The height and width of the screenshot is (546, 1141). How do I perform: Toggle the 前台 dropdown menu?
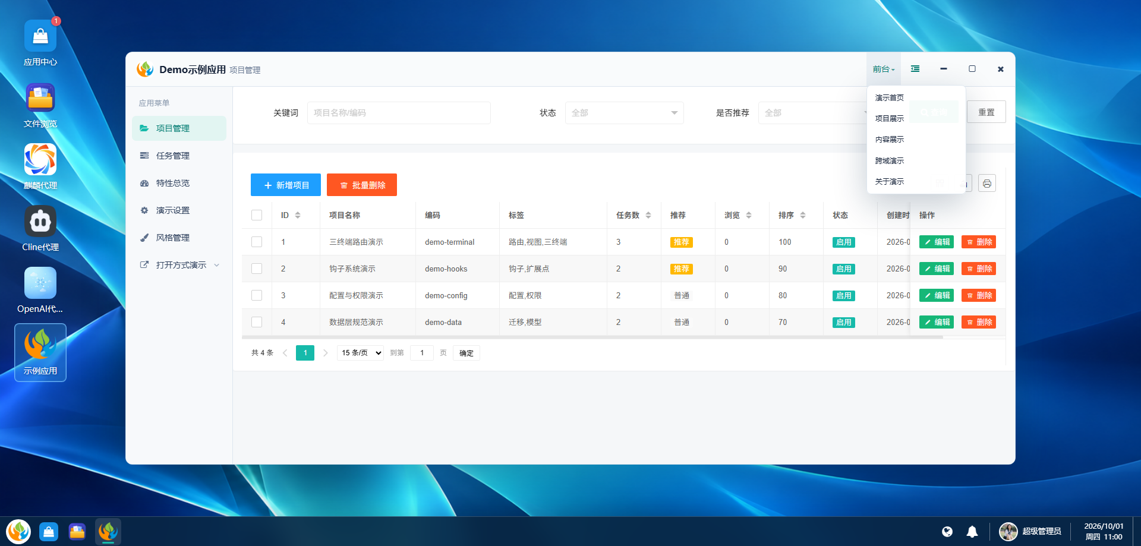coord(883,69)
